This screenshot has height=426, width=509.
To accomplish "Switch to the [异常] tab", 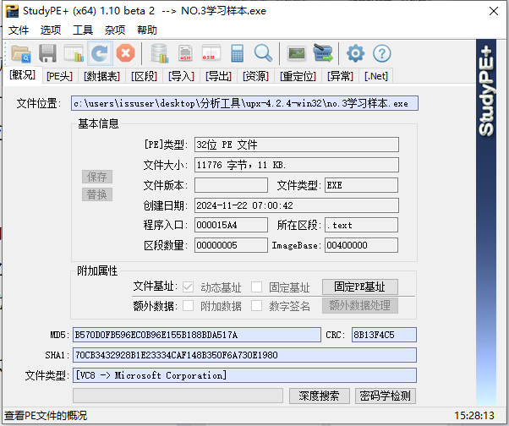I will click(340, 77).
